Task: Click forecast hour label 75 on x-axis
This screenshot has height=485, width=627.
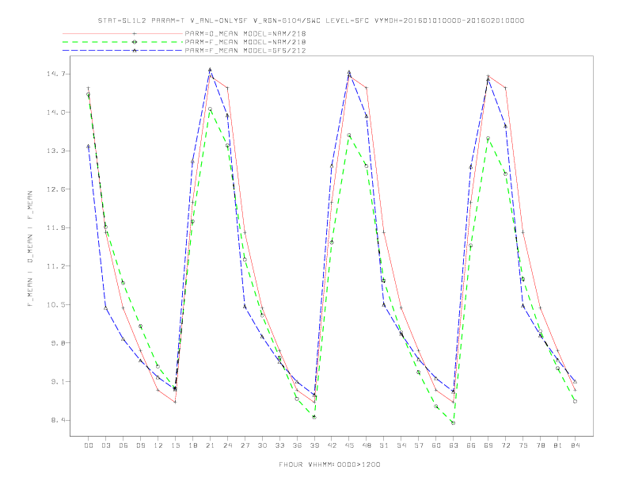Action: (522, 445)
